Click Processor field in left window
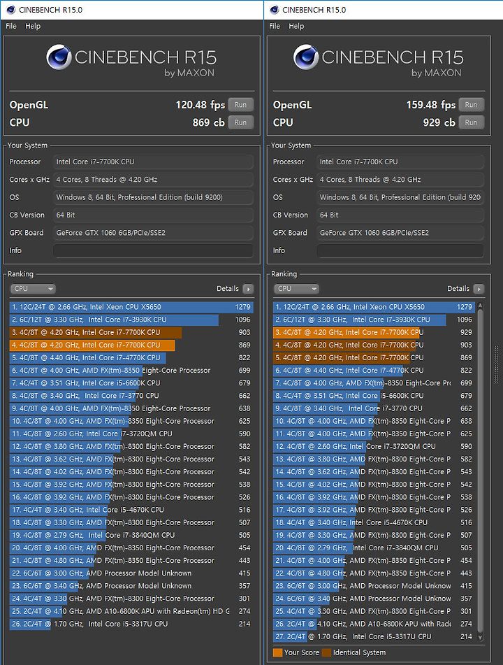Image resolution: width=503 pixels, height=665 pixels. click(154, 162)
